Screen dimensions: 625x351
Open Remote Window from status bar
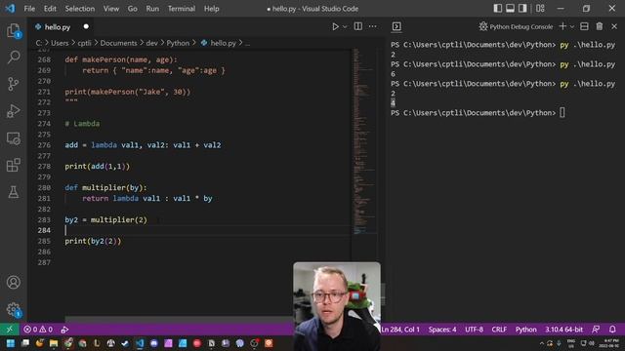(x=10, y=330)
